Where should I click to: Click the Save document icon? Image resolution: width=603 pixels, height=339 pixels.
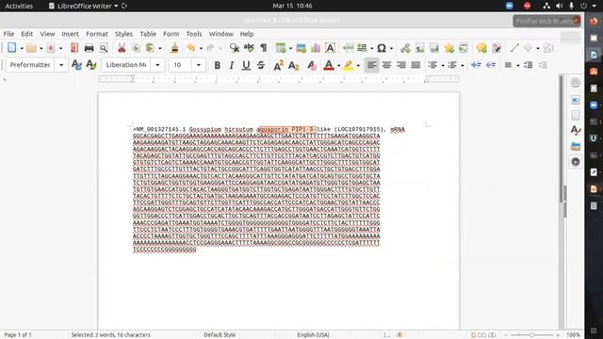pos(50,48)
